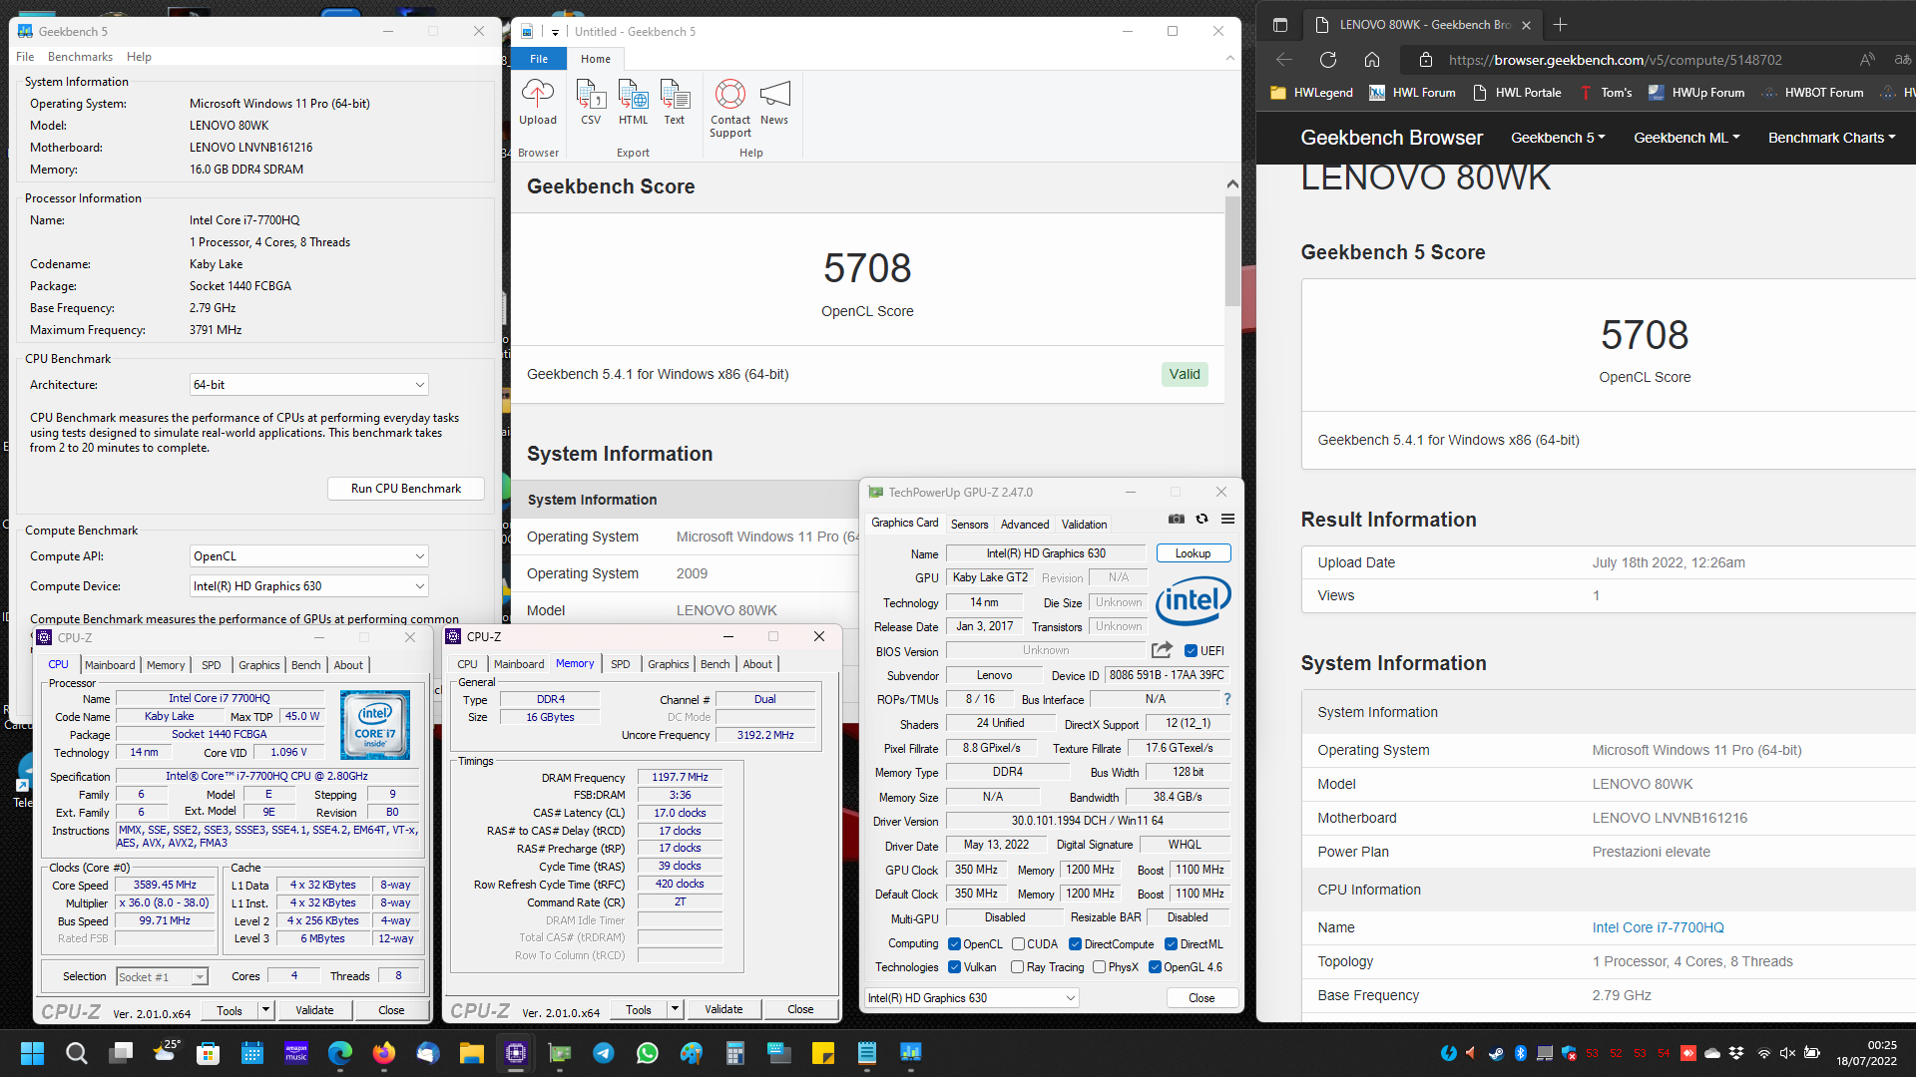Open Mainboard tab in left CPU-Z

[x=110, y=665]
